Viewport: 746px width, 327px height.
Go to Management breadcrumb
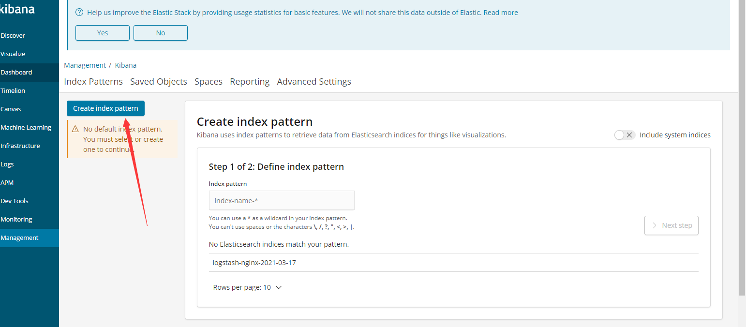[x=85, y=65]
